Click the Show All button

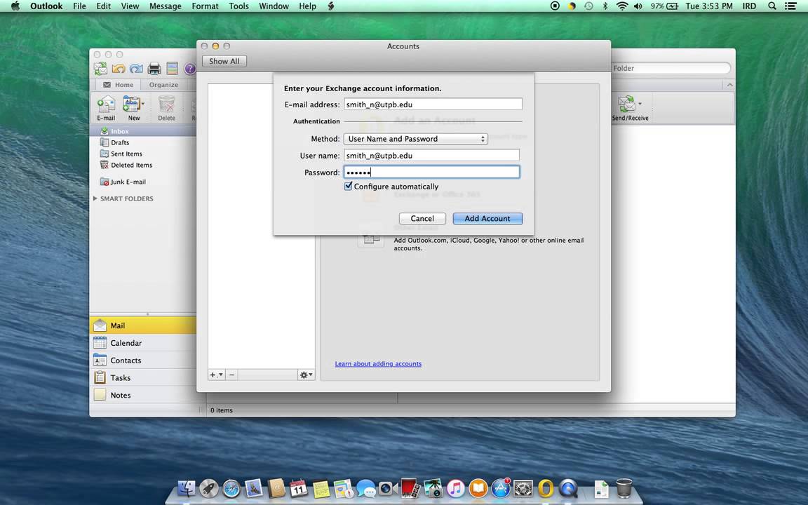click(x=224, y=61)
